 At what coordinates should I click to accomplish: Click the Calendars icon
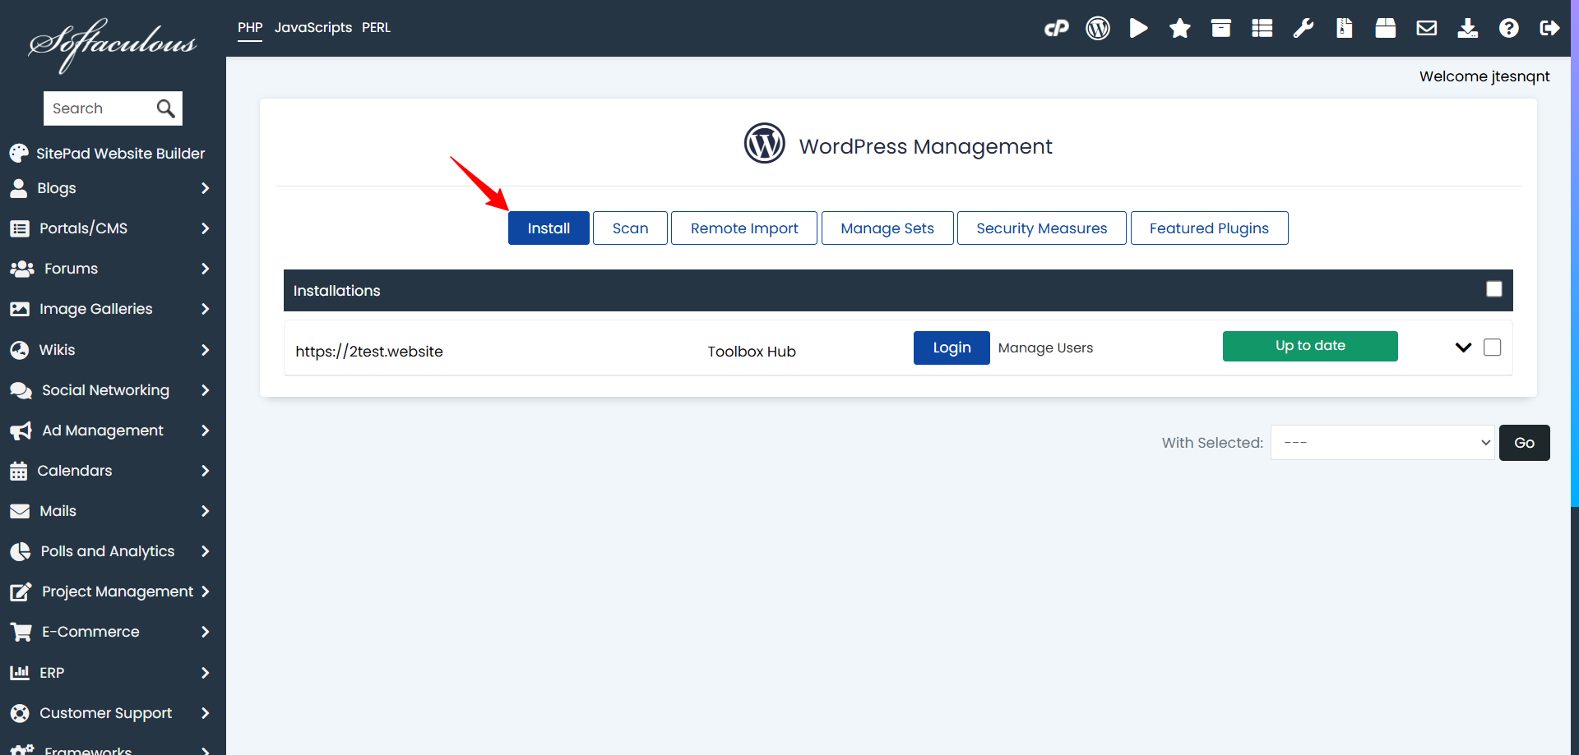pyautogui.click(x=18, y=471)
